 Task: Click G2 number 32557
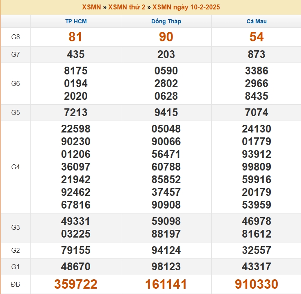point(257,250)
